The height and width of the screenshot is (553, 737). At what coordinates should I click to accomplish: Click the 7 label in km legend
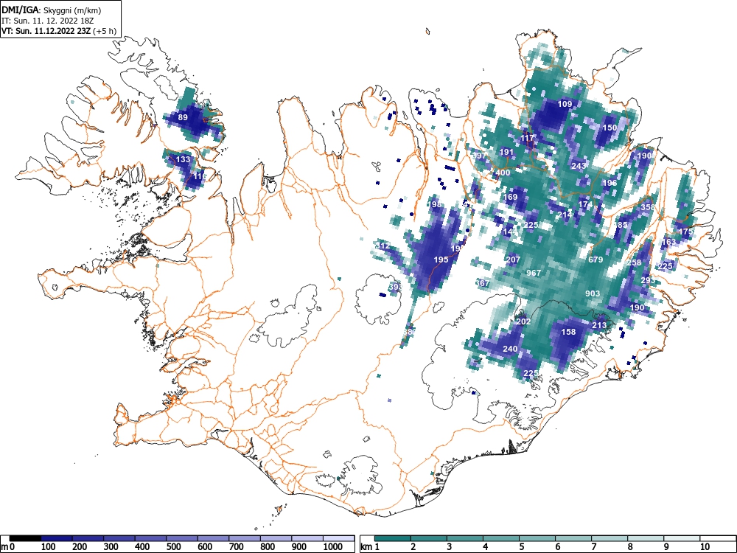tap(593, 547)
